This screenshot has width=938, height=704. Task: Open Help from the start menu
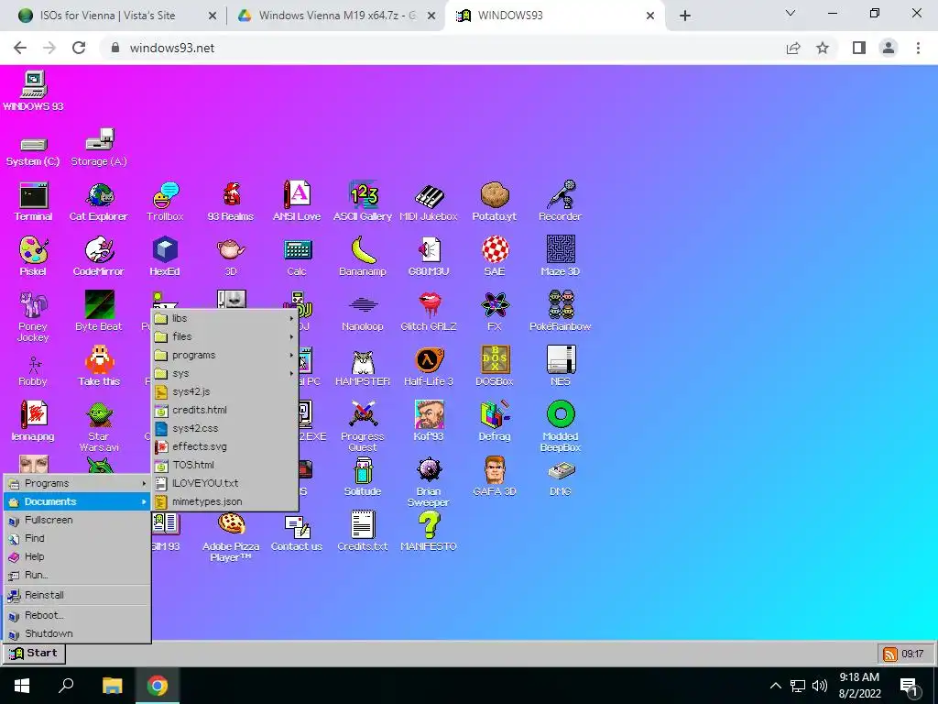tap(77, 556)
